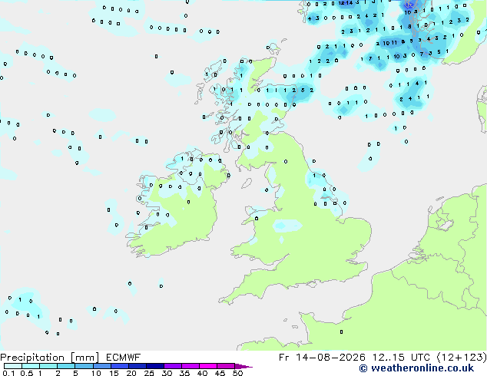The height and width of the screenshot is (376, 487).
Task: Click the legend label '0.1'
Action: [x=8, y=373]
